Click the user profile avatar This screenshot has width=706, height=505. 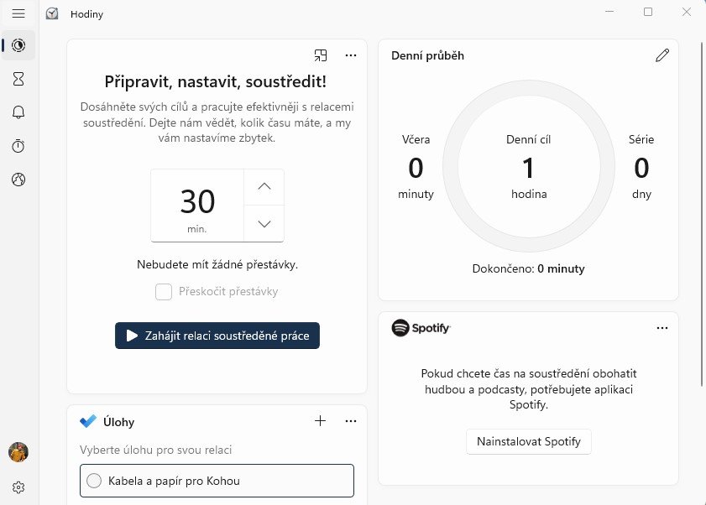click(x=18, y=452)
